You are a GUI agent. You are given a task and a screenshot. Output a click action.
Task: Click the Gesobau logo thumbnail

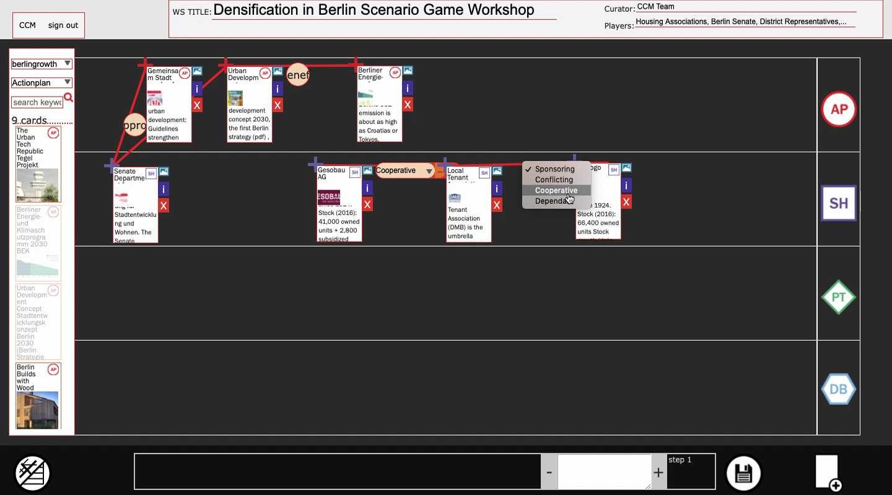click(x=329, y=198)
